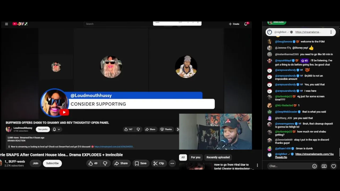Select the Recently uploaded filter chip

tap(218, 157)
